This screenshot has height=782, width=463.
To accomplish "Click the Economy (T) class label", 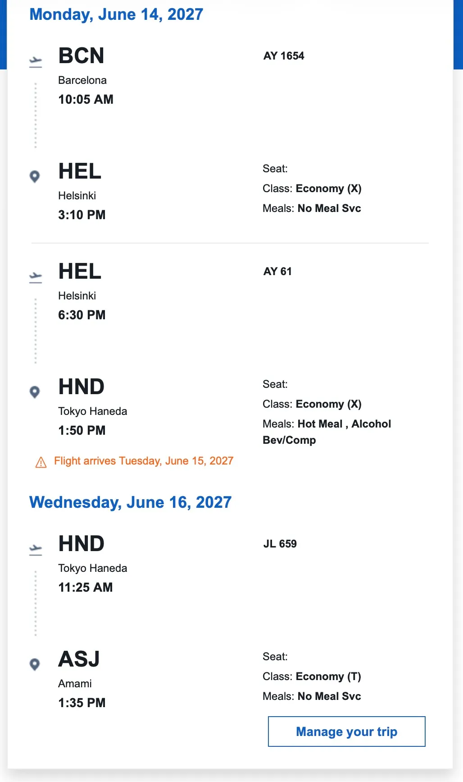I will coord(328,676).
